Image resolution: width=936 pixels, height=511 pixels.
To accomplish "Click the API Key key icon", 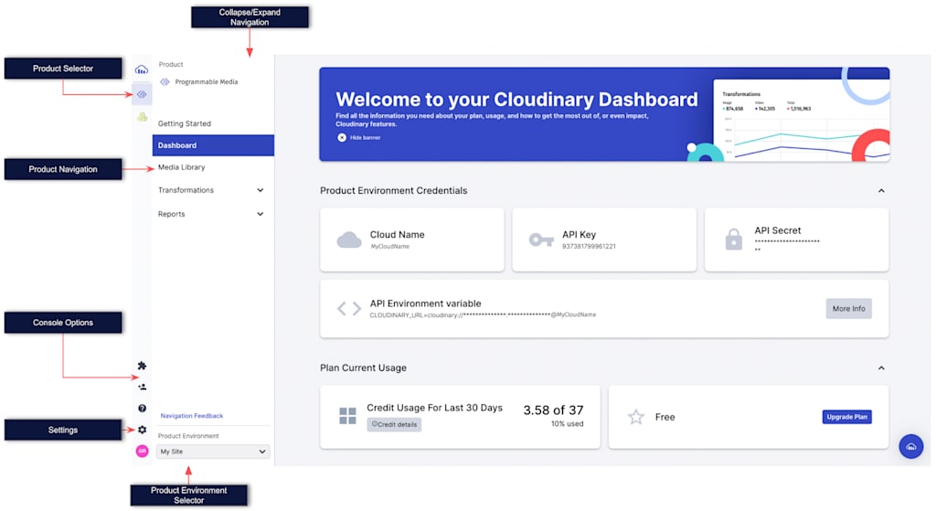I will [x=541, y=240].
